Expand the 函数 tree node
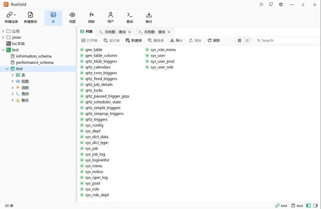The image size is (321, 209). coord(12,88)
